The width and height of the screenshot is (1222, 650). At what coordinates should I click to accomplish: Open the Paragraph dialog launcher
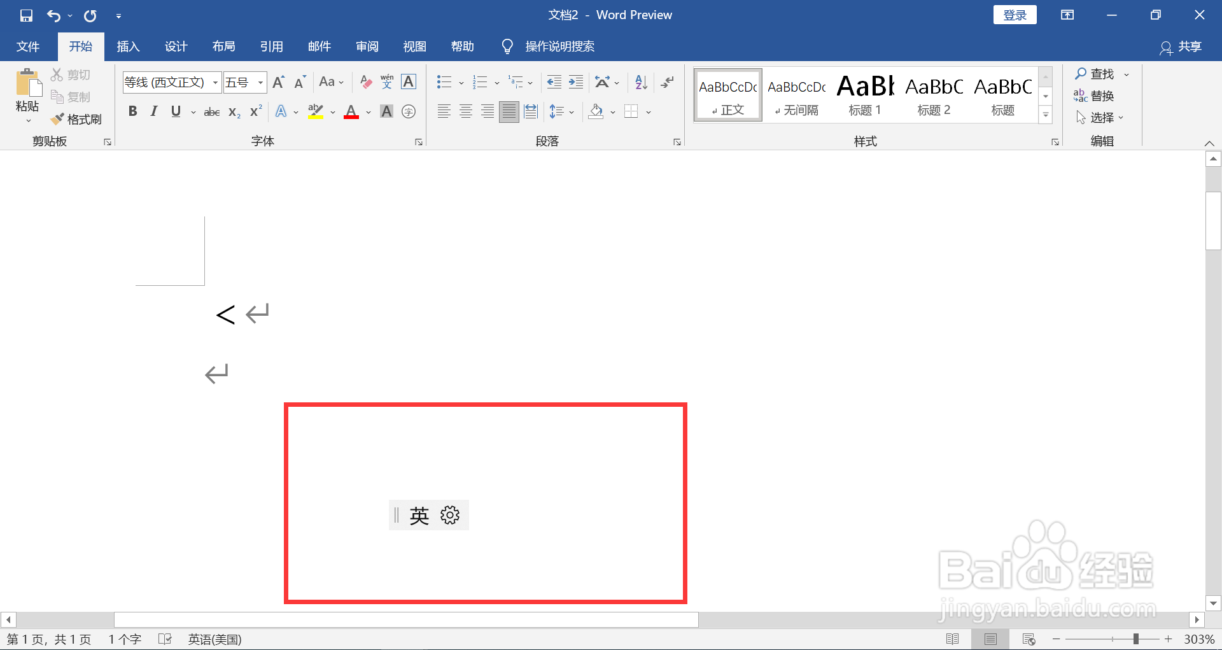677,142
